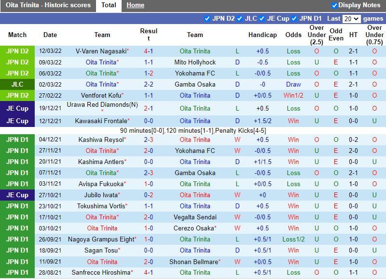Click the Kashiwa Reysol team link

tap(100, 139)
